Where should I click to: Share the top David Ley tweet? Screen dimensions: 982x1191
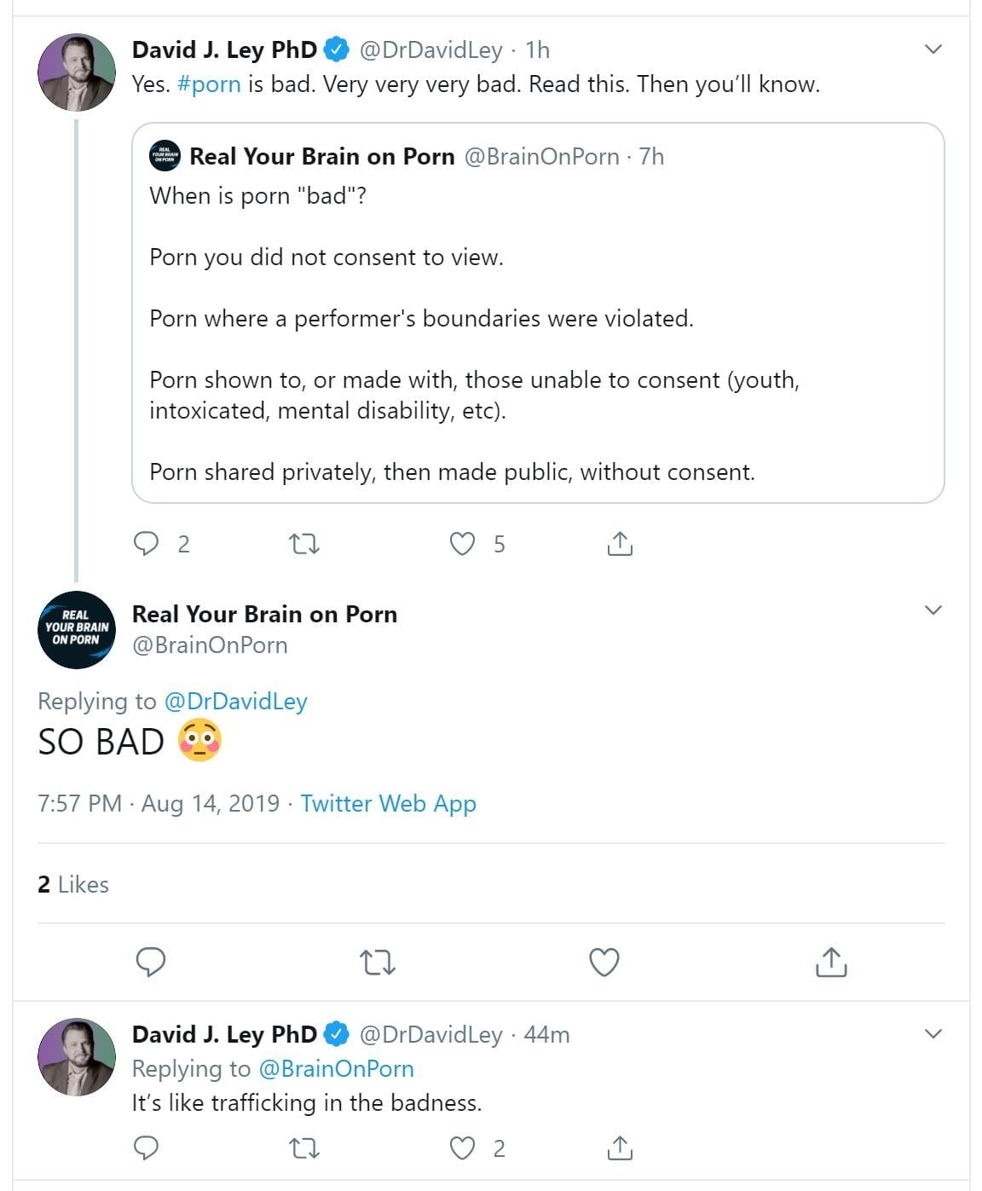pyautogui.click(x=620, y=543)
